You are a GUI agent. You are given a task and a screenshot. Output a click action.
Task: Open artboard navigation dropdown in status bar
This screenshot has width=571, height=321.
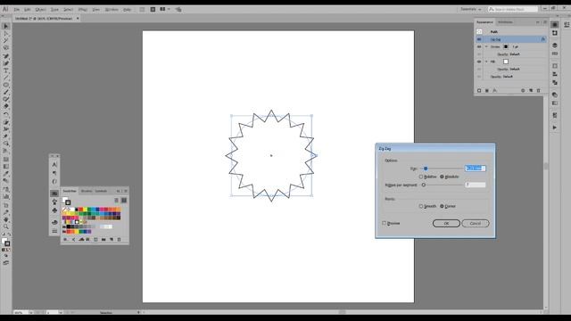coord(61,312)
